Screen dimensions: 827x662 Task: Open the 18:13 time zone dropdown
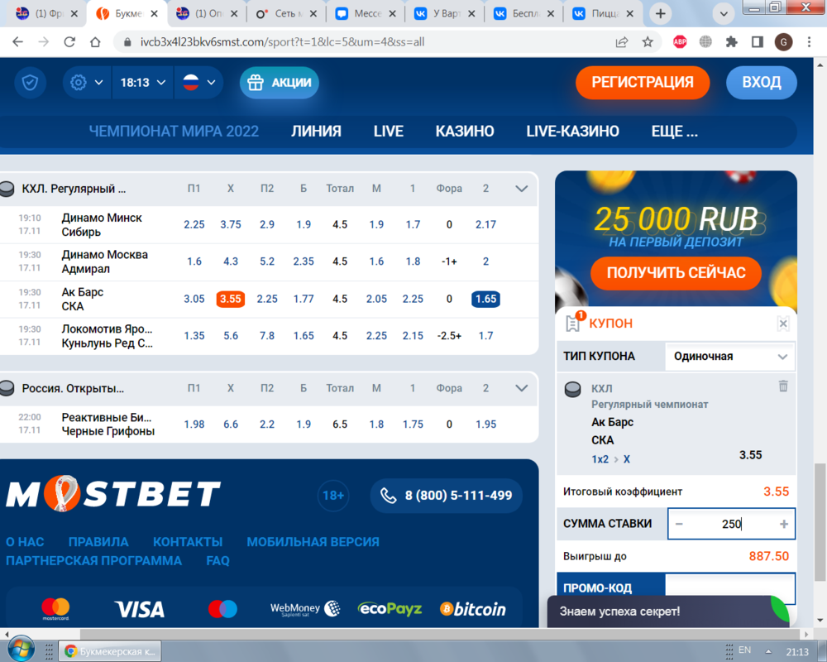143,83
